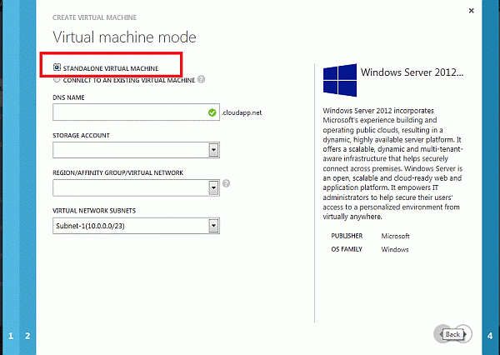Click the Windows Server 2012 logo image
This screenshot has width=500, height=355.
[340, 80]
